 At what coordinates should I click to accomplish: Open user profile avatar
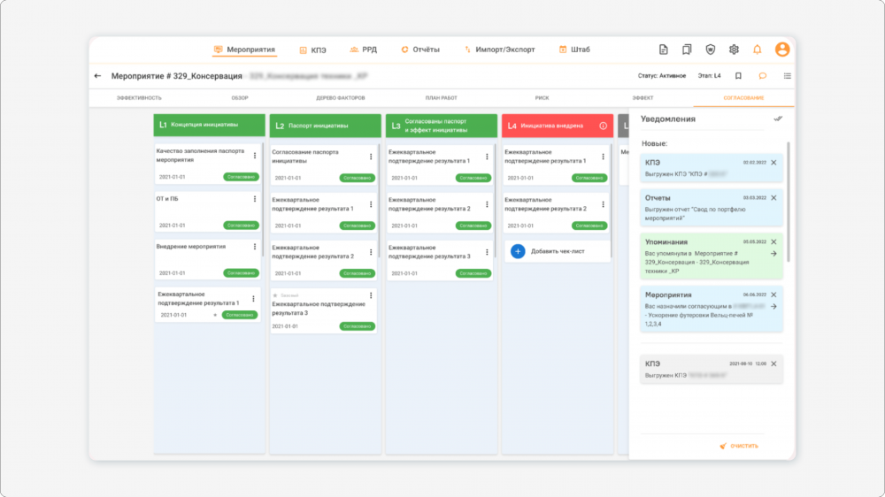point(781,50)
